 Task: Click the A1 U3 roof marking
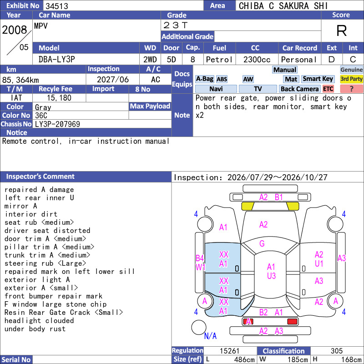pyautogui.click(x=271, y=271)
